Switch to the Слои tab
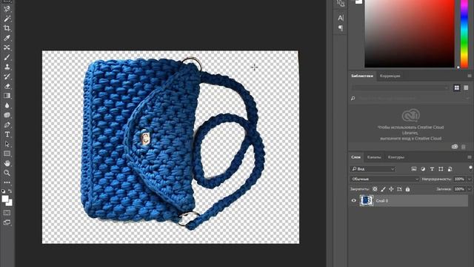 (355, 157)
